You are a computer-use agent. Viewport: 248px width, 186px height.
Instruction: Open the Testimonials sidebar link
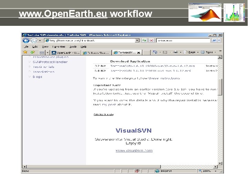(43, 67)
